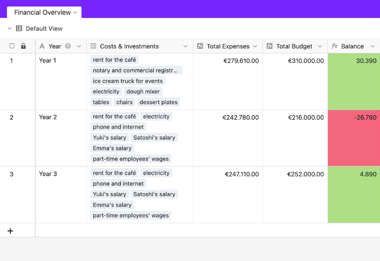Open the Default View name

[x=44, y=29]
